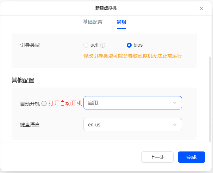The image size is (213, 173).
Task: Close the 新建虚拟机 dialog with X
Action: point(201,8)
